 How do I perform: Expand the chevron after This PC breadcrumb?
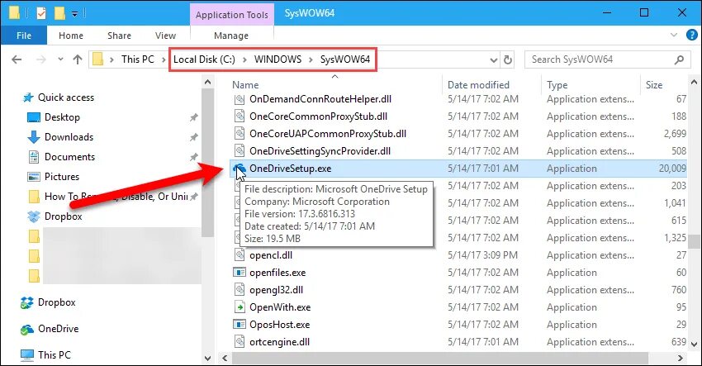[x=164, y=59]
